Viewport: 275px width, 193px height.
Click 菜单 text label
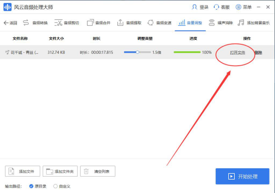tap(247, 7)
